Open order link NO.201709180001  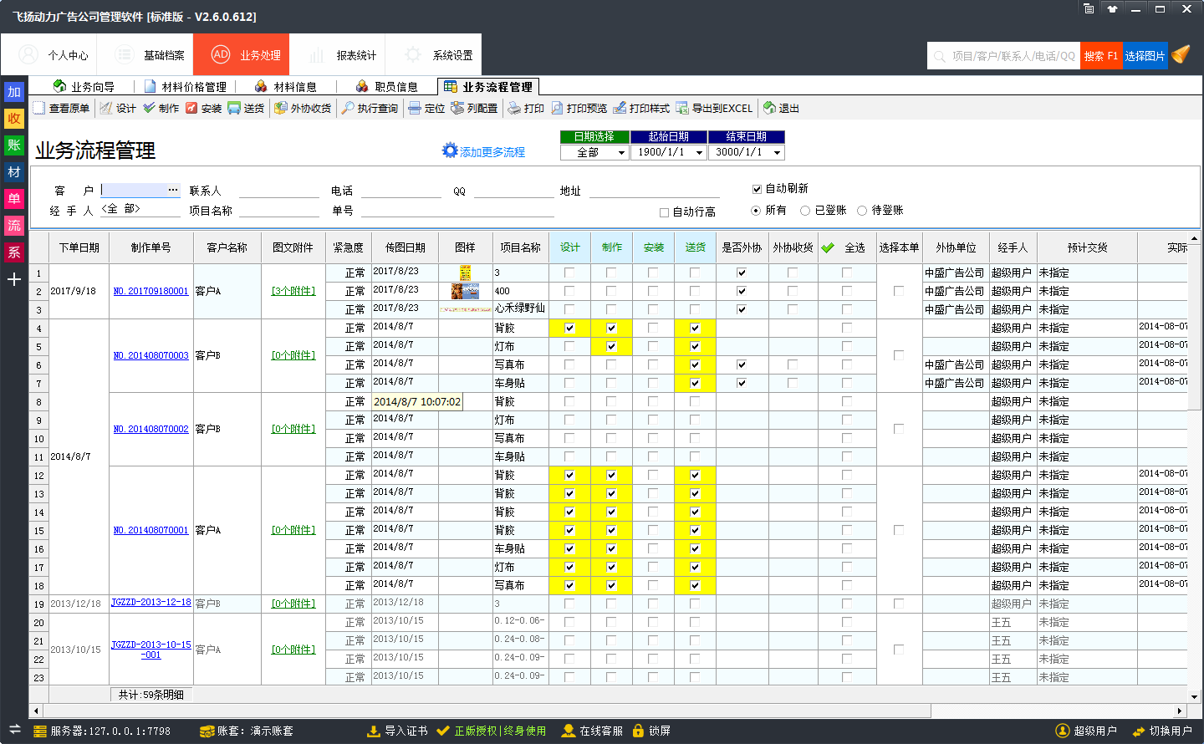click(x=150, y=291)
